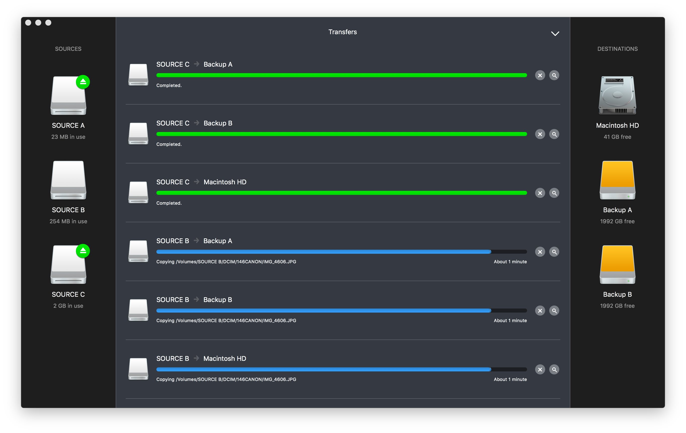
Task: Dismiss SOURCE C to Macintosh HD transfer
Action: coord(540,193)
